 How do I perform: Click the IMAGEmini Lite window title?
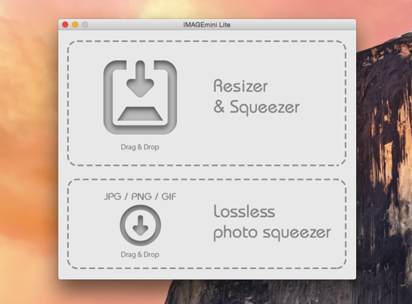click(x=207, y=25)
